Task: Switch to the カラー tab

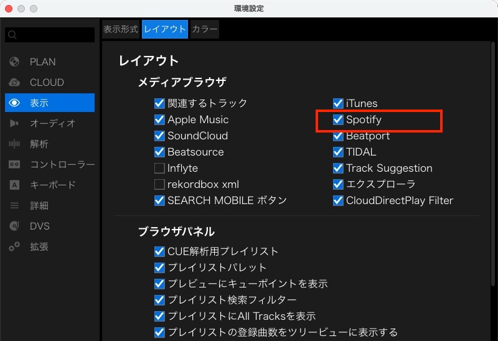Action: coord(205,29)
